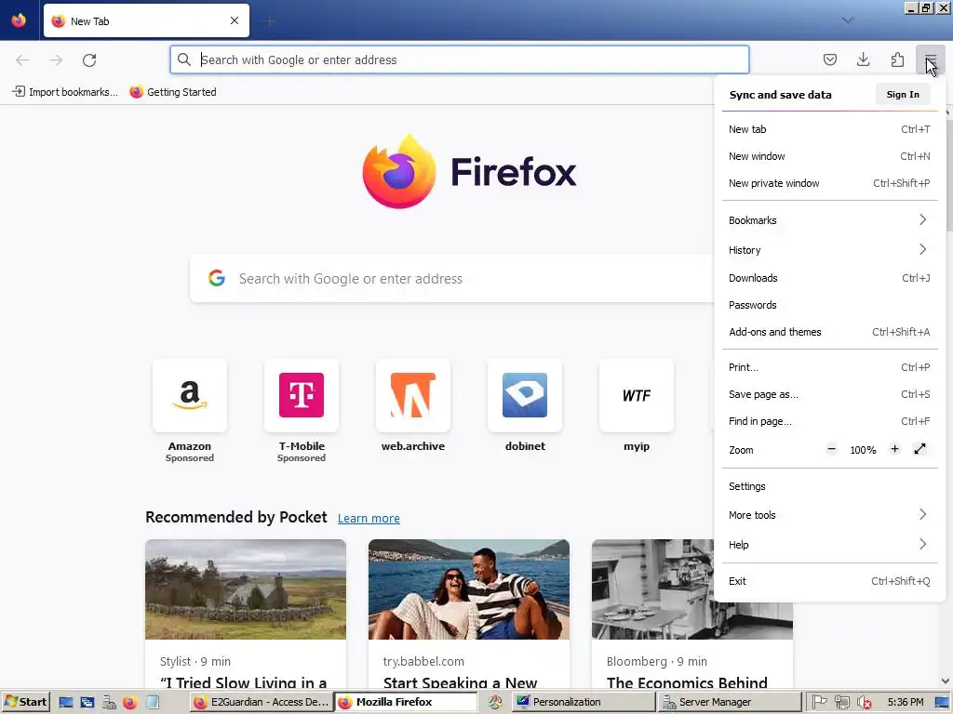953x714 pixels.
Task: Choose Exit from the menu
Action: [x=829, y=581]
